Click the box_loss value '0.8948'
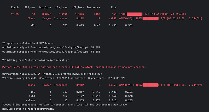This screenshot has height=112, width=209. 47,14
